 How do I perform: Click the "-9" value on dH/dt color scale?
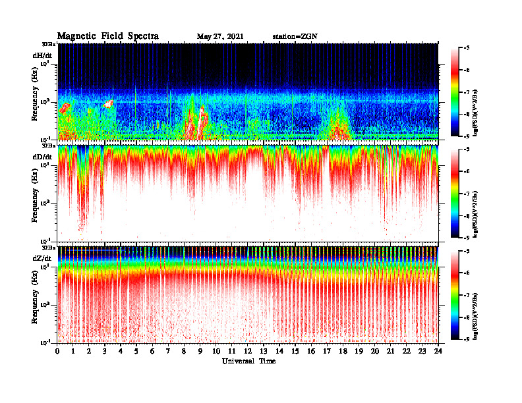tap(467, 136)
